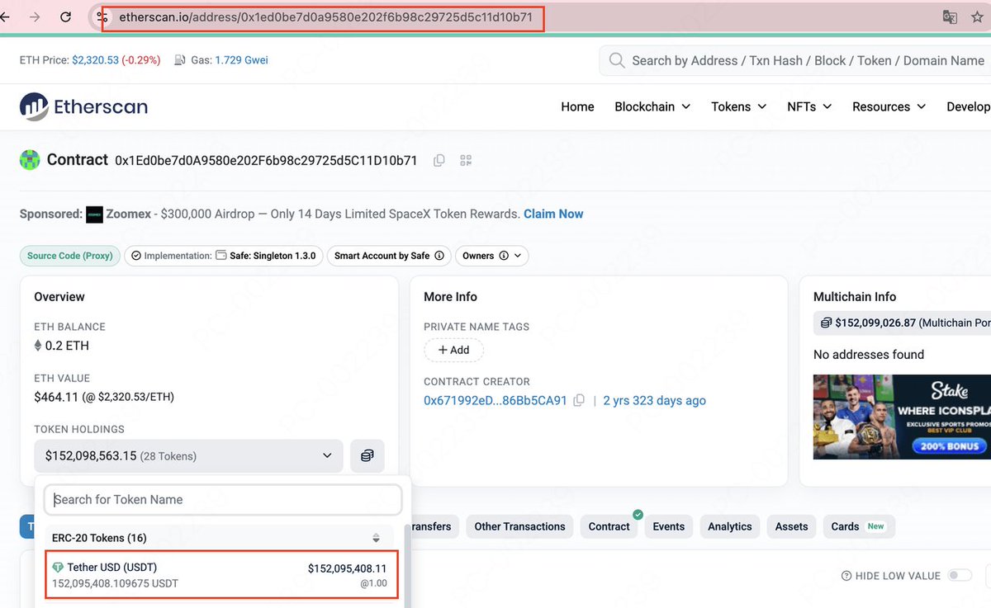Open the Stake advertisement banner
Viewport: 991px width, 608px height.
902,417
